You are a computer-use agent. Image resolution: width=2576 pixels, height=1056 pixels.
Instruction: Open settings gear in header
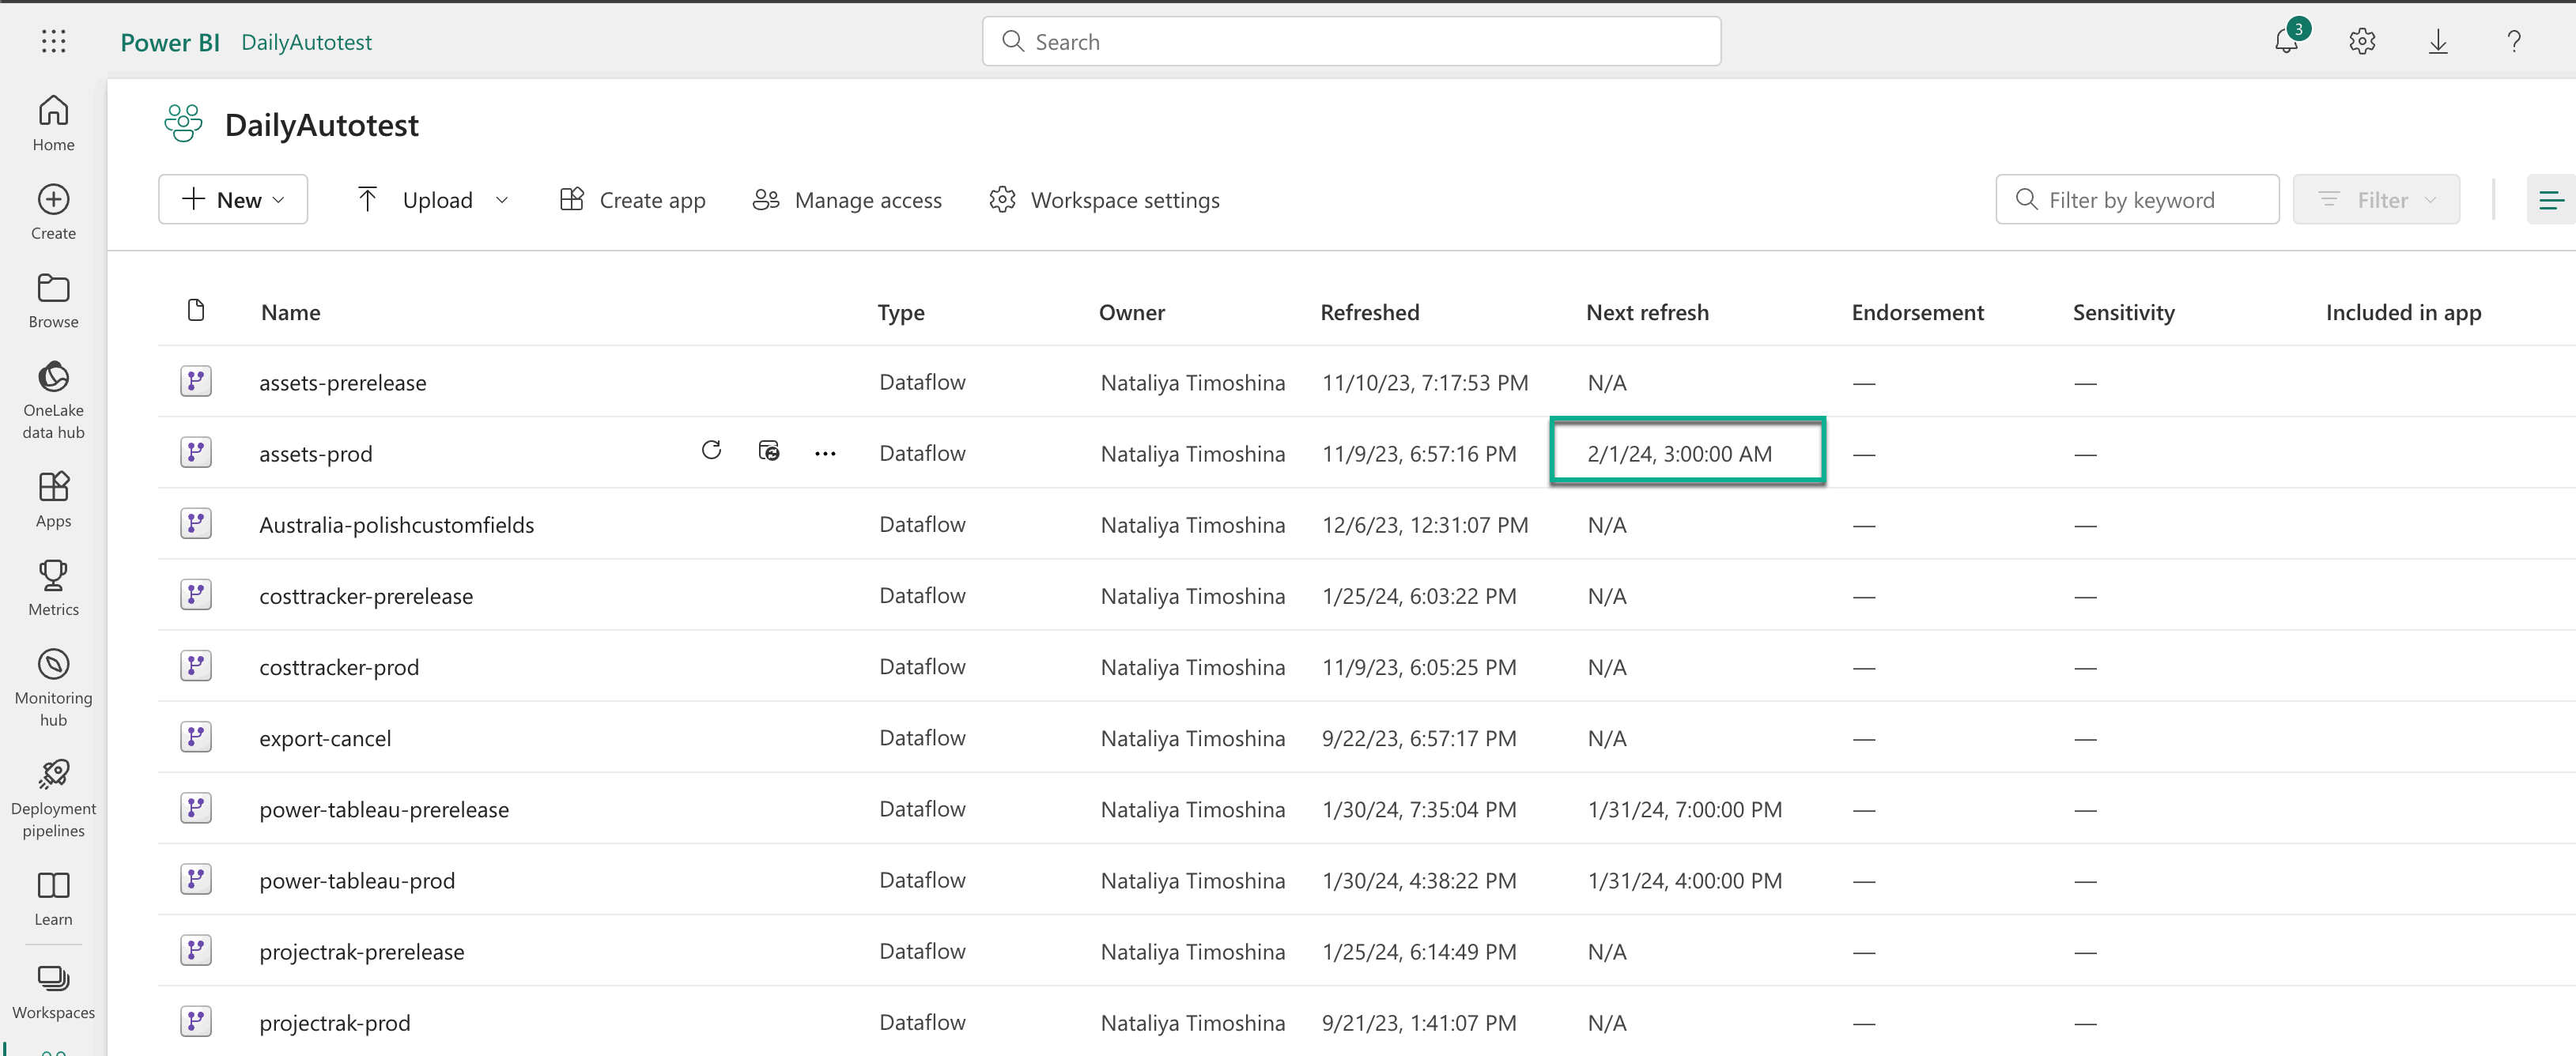[x=2362, y=41]
